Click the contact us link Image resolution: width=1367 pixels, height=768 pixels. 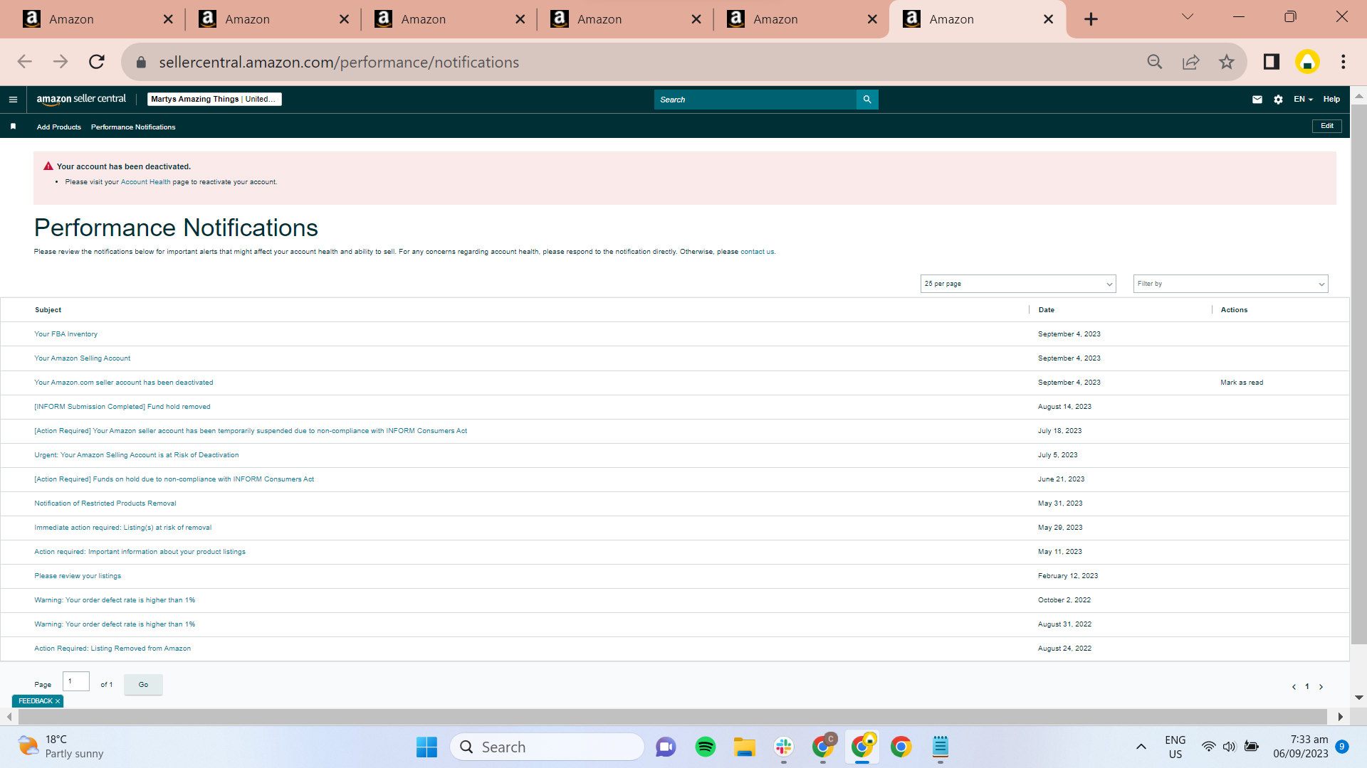pyautogui.click(x=757, y=252)
